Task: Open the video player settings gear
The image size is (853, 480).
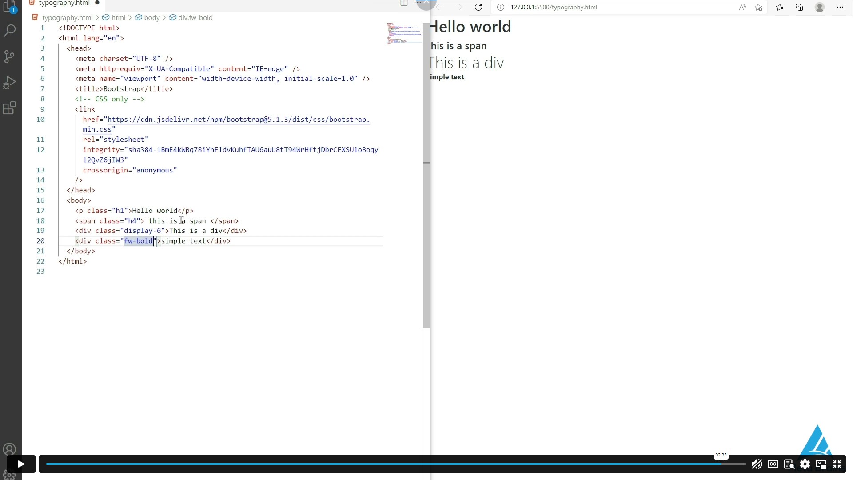Action: tap(805, 464)
